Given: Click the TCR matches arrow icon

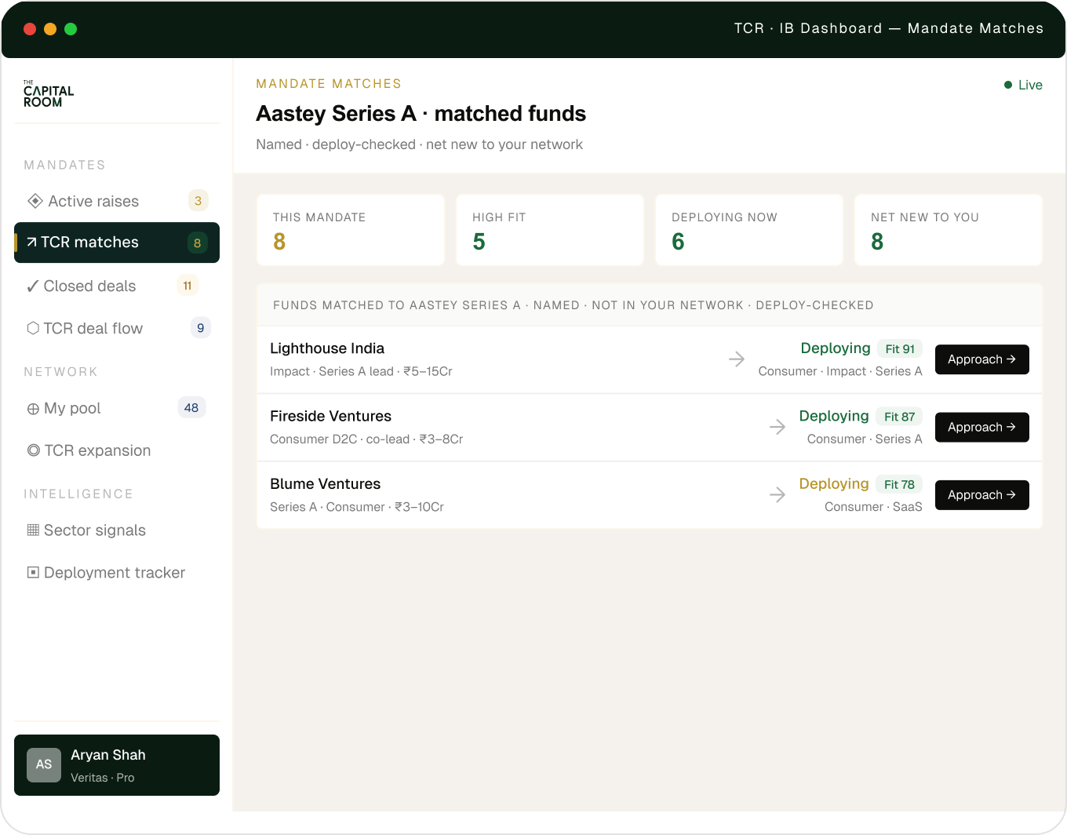Looking at the screenshot, I should pyautogui.click(x=32, y=242).
